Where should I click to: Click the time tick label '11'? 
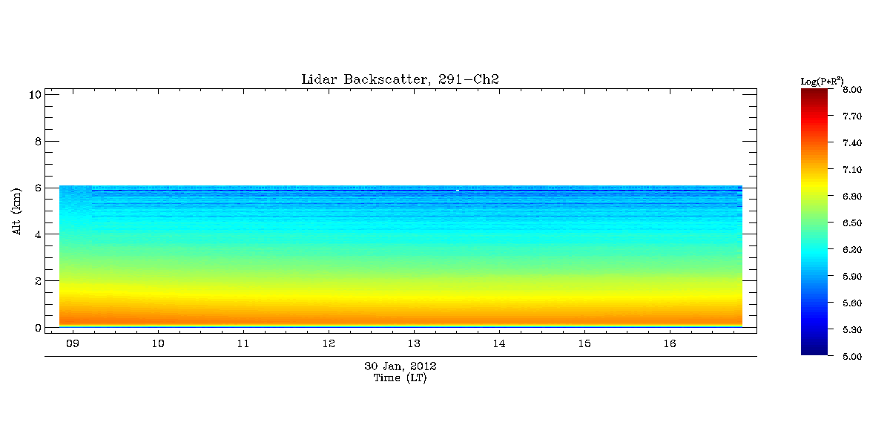(243, 344)
